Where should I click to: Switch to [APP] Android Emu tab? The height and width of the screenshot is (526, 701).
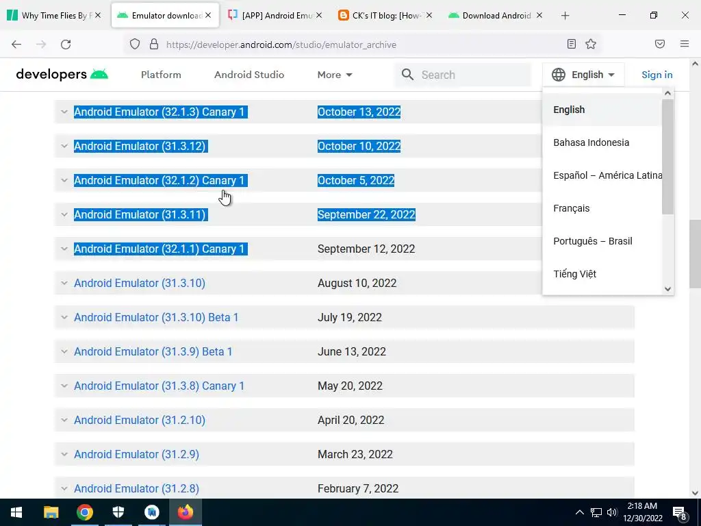click(275, 16)
